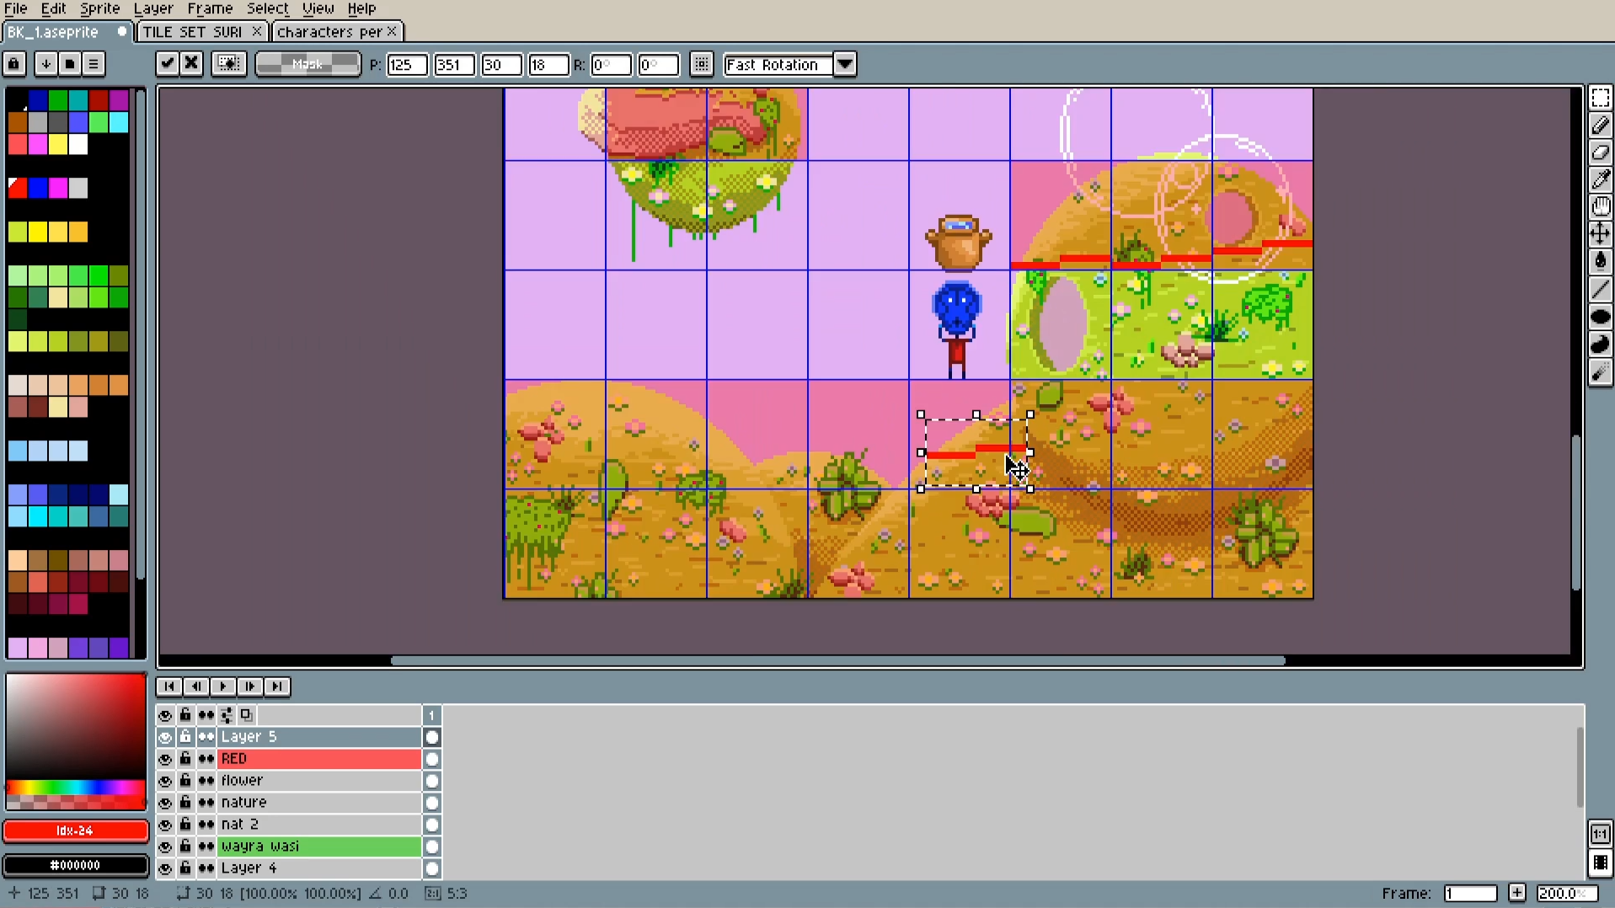Image resolution: width=1615 pixels, height=908 pixels.
Task: Open the Help menu
Action: (x=361, y=8)
